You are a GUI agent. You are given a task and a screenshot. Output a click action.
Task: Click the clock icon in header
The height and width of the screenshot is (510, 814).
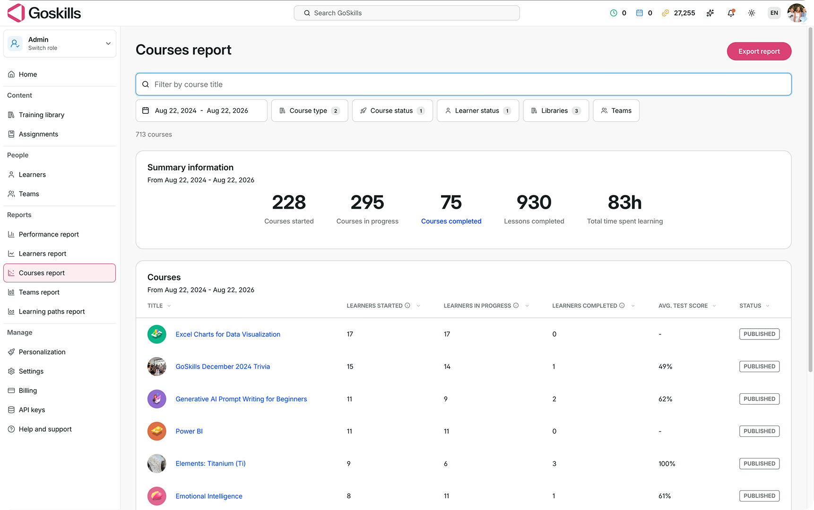(614, 13)
